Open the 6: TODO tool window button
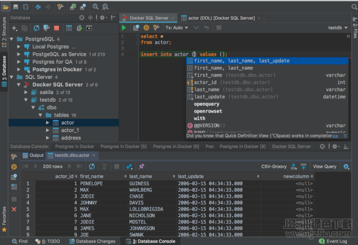This screenshot has width=358, height=245. tap(48, 241)
